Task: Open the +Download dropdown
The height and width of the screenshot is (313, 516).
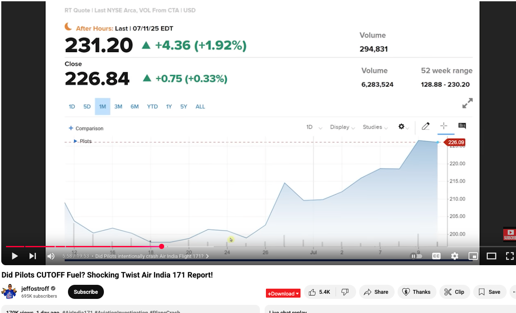Action: pos(283,293)
